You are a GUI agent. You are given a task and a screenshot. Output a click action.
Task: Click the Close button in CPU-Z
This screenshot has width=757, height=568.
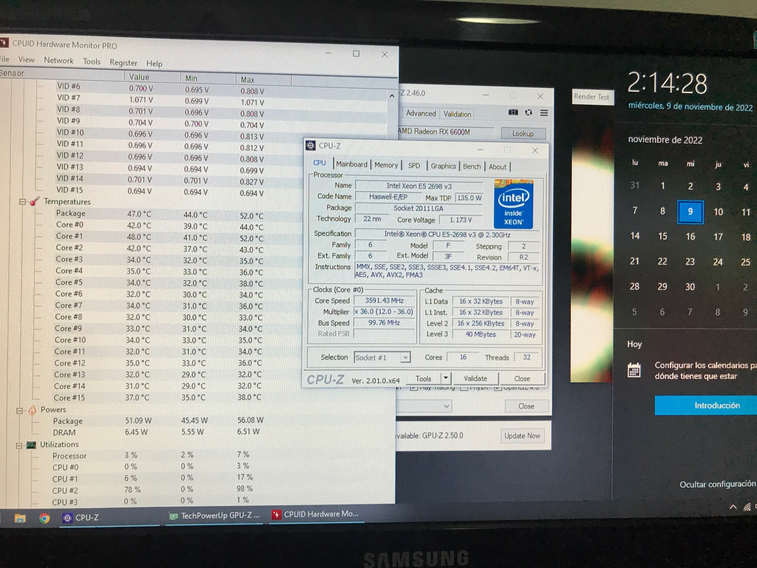tap(522, 379)
